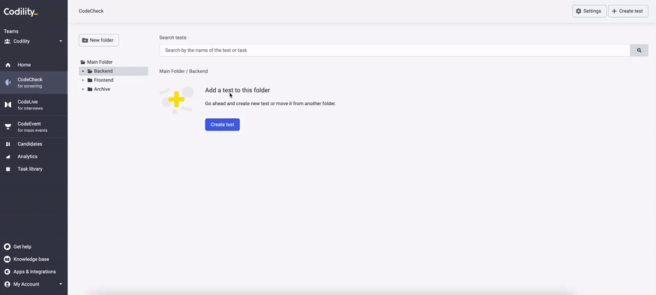The height and width of the screenshot is (295, 656).
Task: Click the Analytics chart icon
Action: coord(8,156)
